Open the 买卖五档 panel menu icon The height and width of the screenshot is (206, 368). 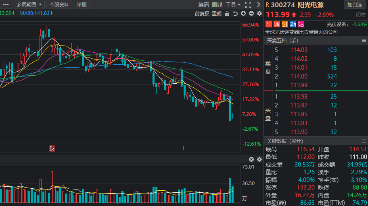tap(364, 41)
